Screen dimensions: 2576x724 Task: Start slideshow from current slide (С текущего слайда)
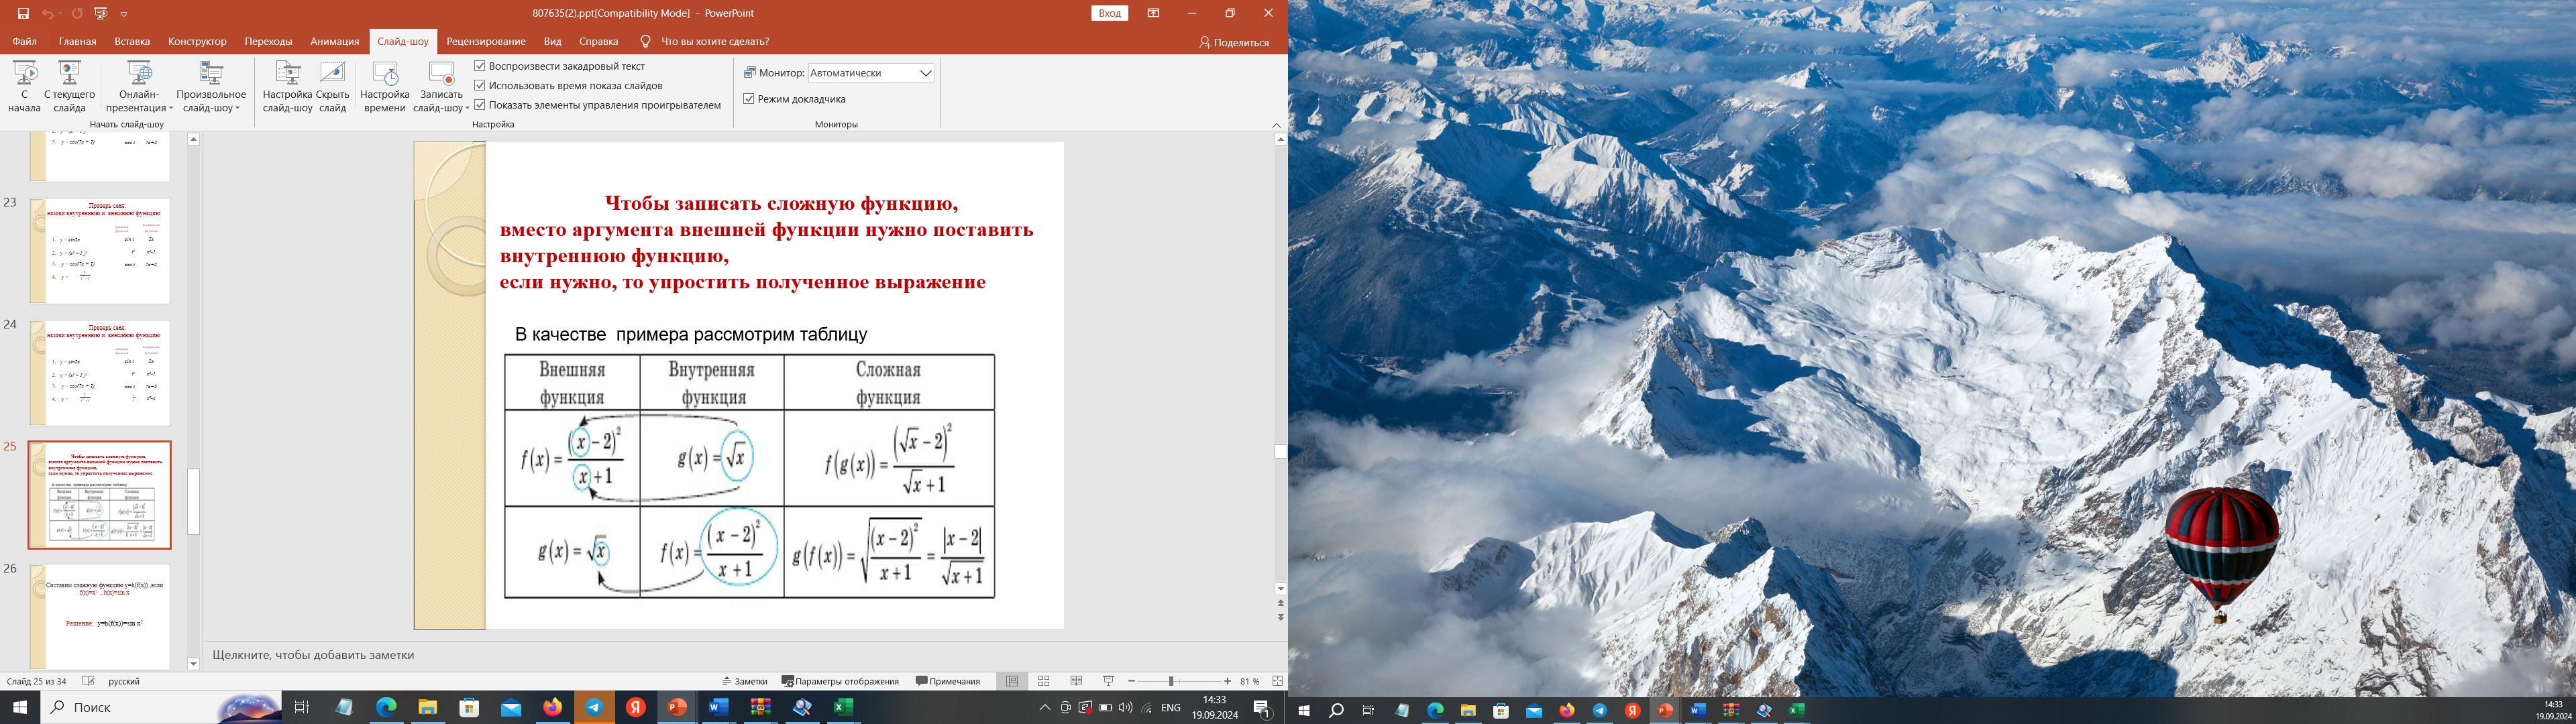point(70,86)
